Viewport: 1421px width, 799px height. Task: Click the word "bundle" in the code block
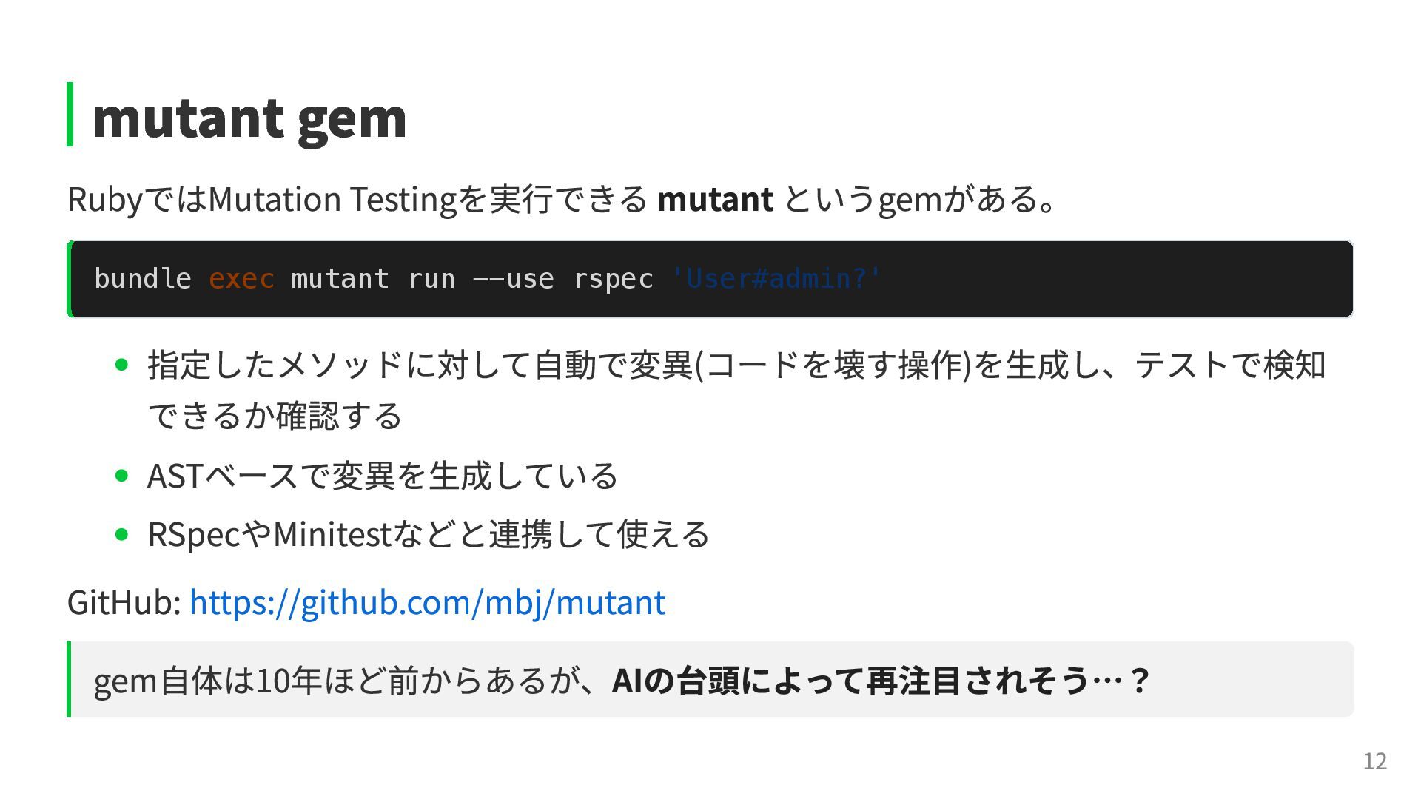(x=142, y=279)
